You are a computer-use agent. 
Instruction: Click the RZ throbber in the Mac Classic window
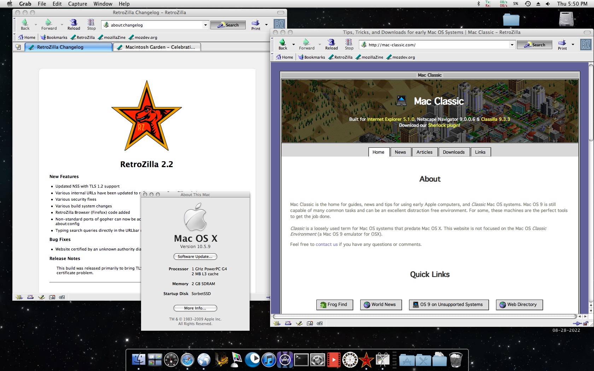[586, 45]
